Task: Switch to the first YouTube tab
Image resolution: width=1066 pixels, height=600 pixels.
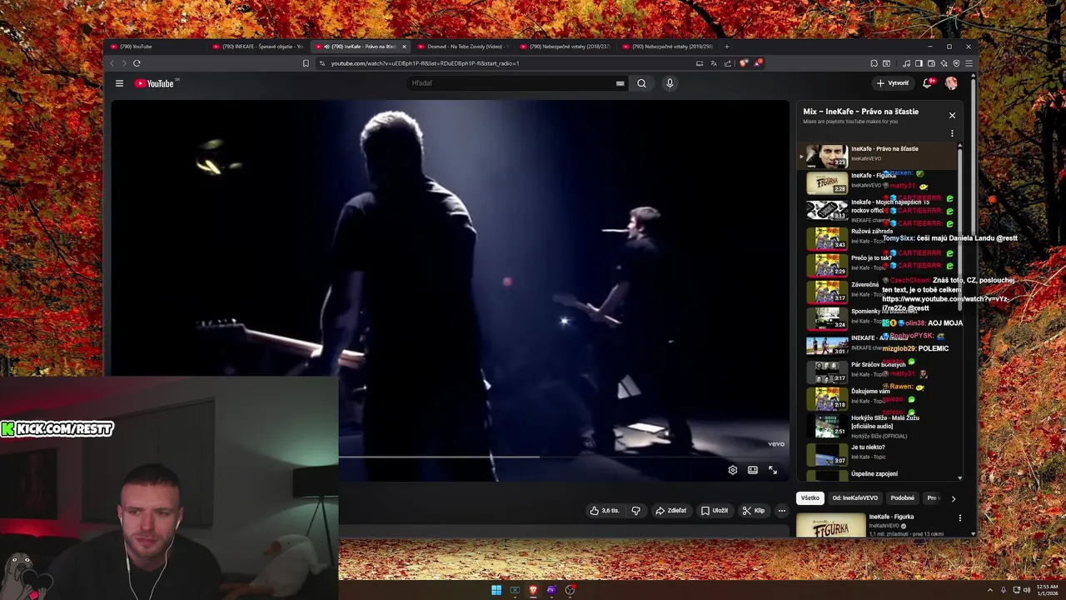Action: [x=157, y=47]
